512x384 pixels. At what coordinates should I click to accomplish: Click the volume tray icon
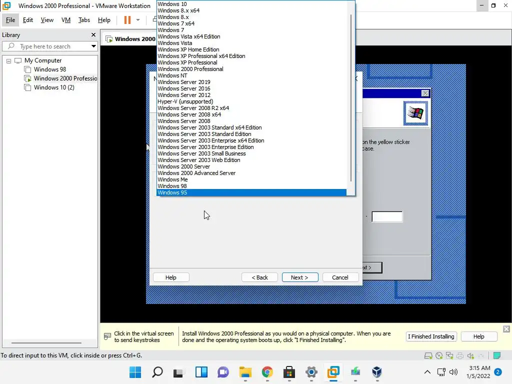453,372
